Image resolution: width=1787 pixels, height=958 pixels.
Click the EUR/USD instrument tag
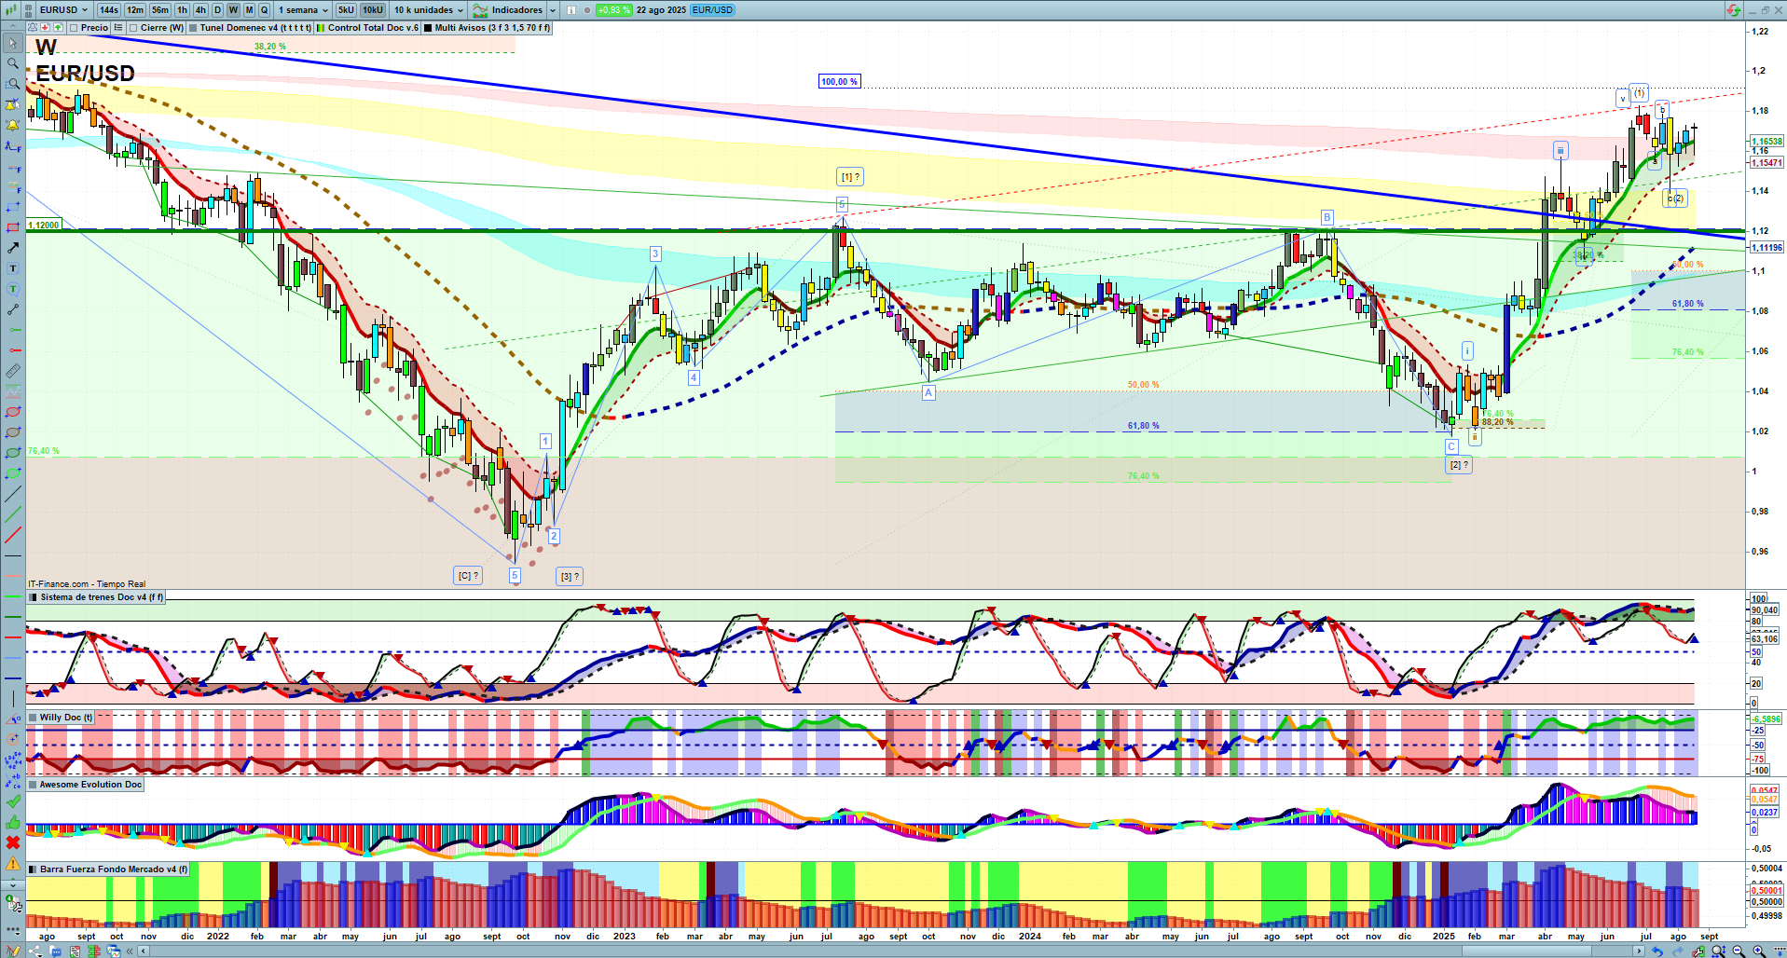(713, 10)
